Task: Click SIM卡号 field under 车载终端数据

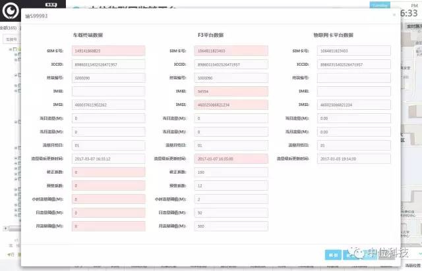Action: (x=108, y=51)
